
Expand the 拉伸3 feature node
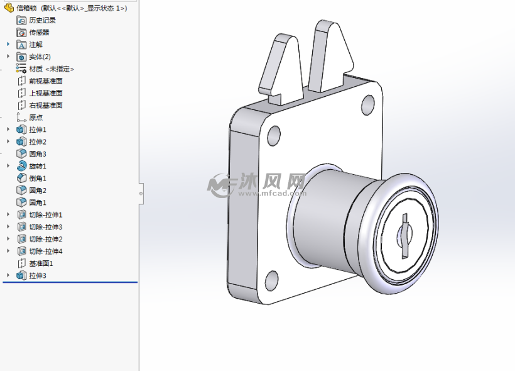[x=8, y=275]
